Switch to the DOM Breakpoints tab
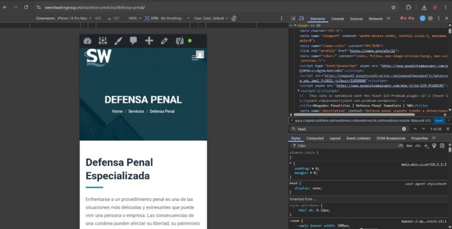The width and height of the screenshot is (452, 229). click(391, 139)
